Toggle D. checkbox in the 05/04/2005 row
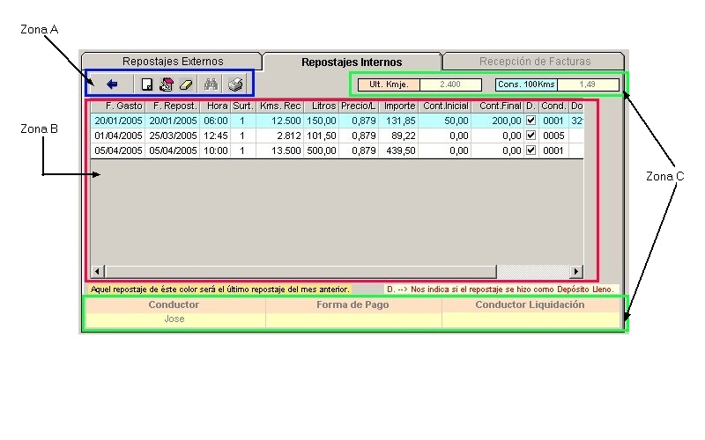Viewport: 705px width, 440px height. point(531,150)
